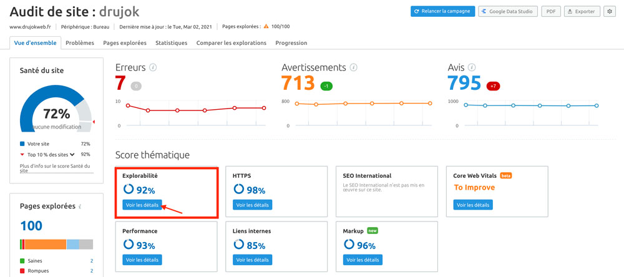Open the settings gear icon
This screenshot has width=624, height=277.
pyautogui.click(x=609, y=11)
